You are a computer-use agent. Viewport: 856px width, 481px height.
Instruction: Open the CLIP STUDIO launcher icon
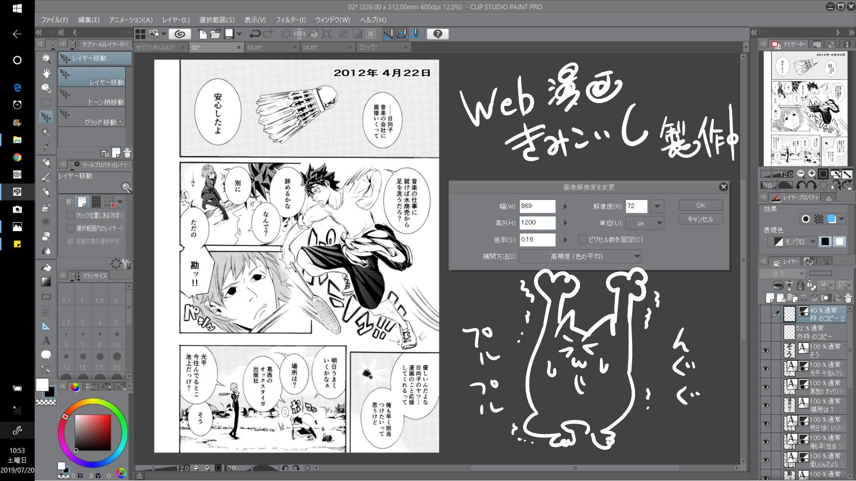coord(180,34)
